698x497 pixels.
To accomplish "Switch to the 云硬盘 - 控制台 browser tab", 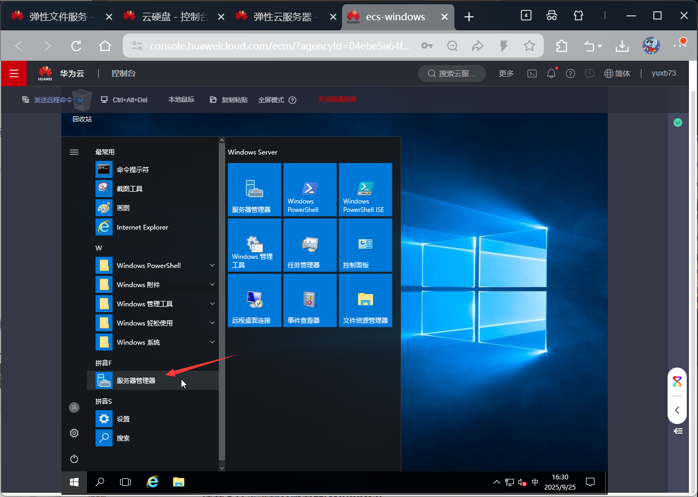I will click(173, 17).
